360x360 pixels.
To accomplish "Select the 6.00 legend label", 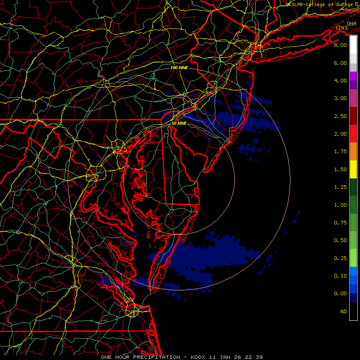I will tap(340, 63).
